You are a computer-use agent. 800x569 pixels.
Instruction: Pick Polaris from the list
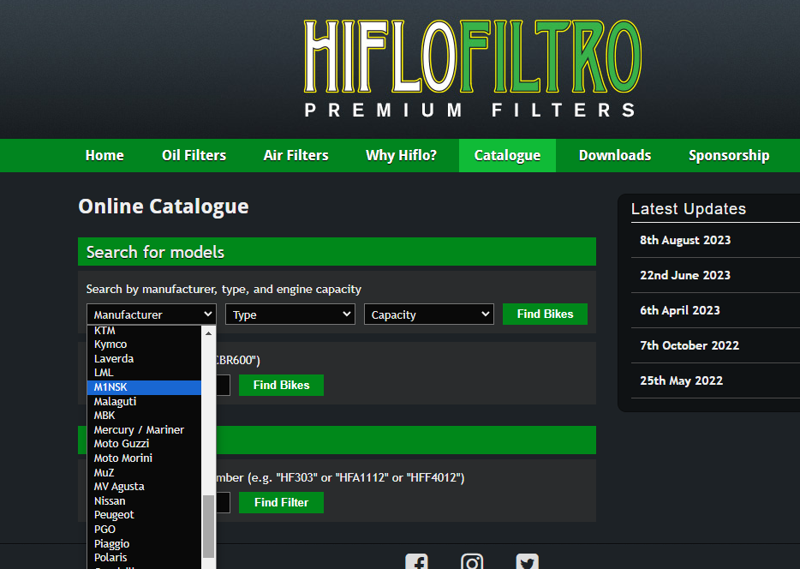point(145,557)
